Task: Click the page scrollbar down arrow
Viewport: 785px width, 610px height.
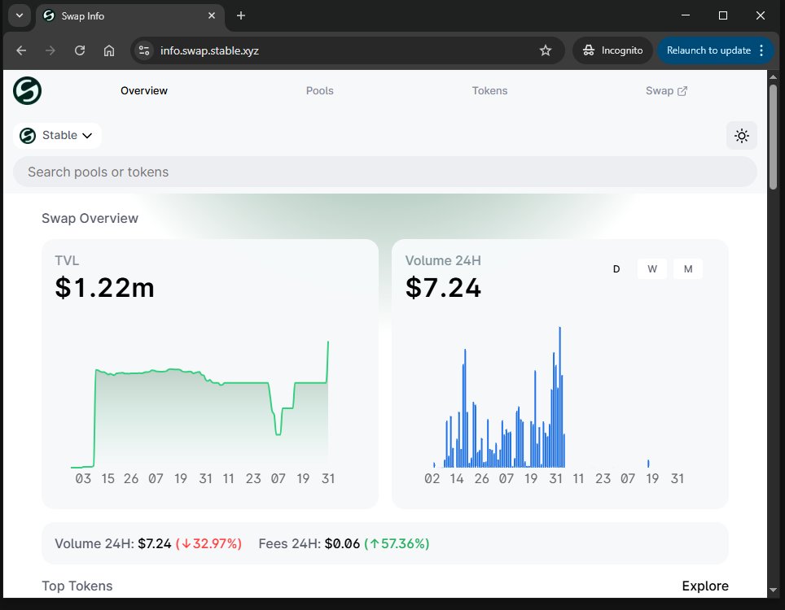Action: click(x=773, y=590)
